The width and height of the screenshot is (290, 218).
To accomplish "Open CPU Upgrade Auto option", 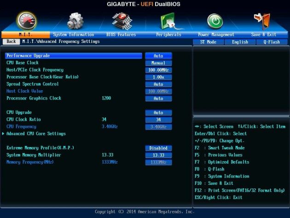I will (x=158, y=112).
